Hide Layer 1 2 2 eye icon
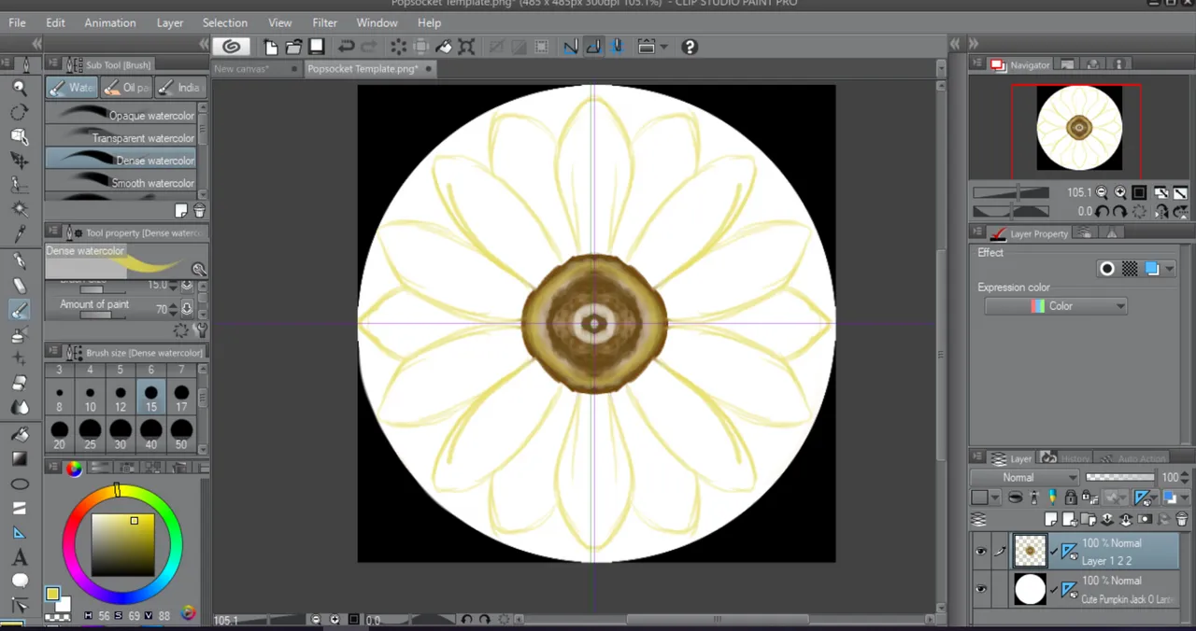Viewport: 1196px width, 631px height. tap(980, 552)
